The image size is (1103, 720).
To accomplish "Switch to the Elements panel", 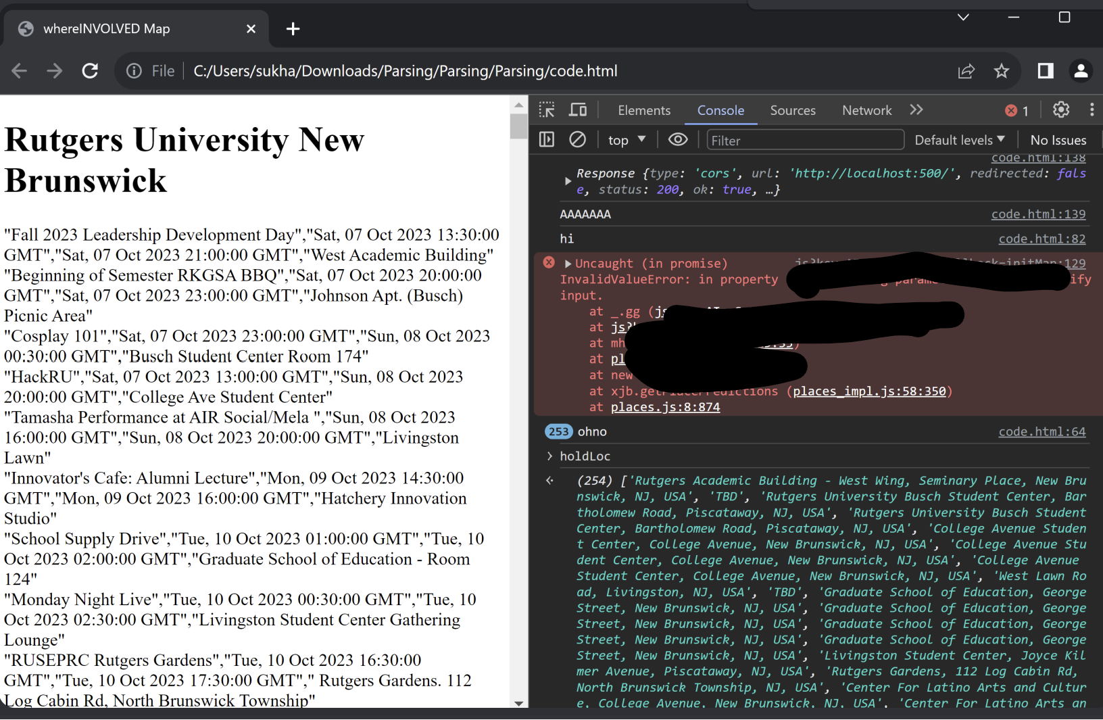I will (x=644, y=110).
